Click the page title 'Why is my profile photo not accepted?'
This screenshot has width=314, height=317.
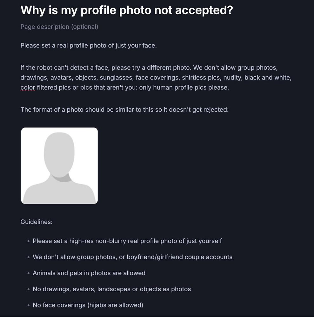[x=127, y=10]
